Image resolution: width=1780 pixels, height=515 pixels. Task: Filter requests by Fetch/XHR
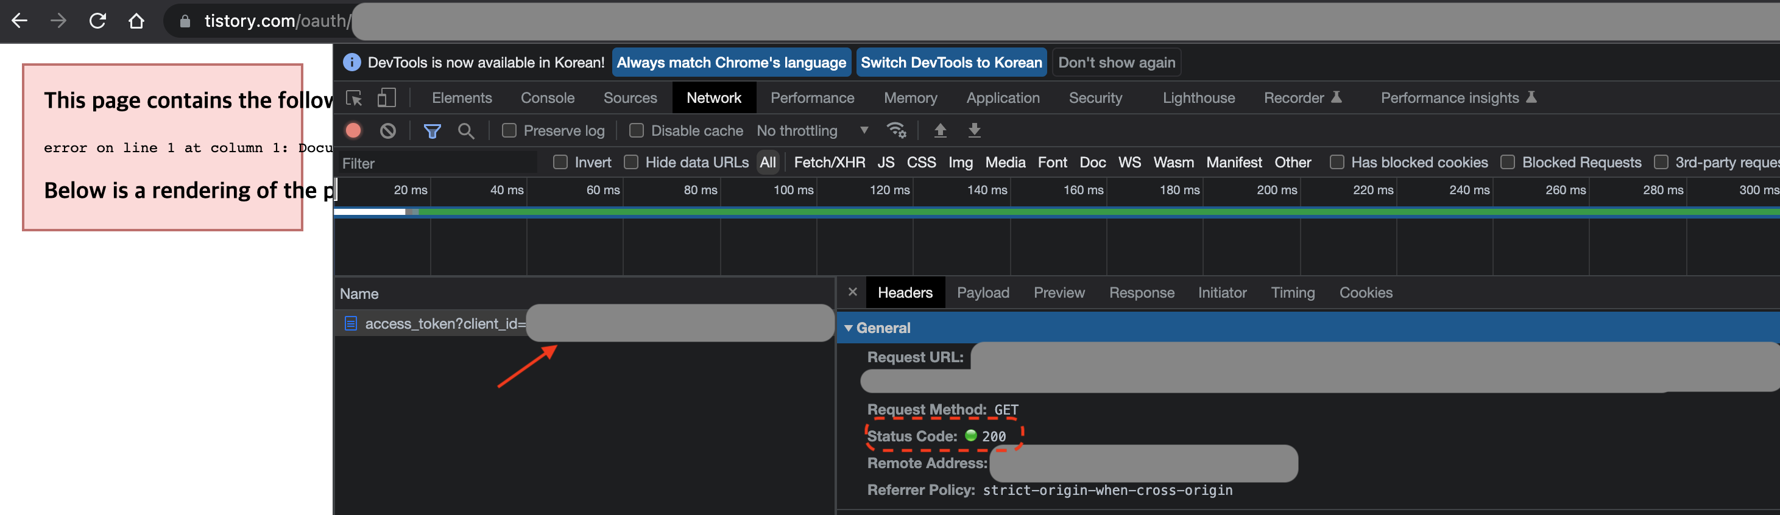pos(829,163)
